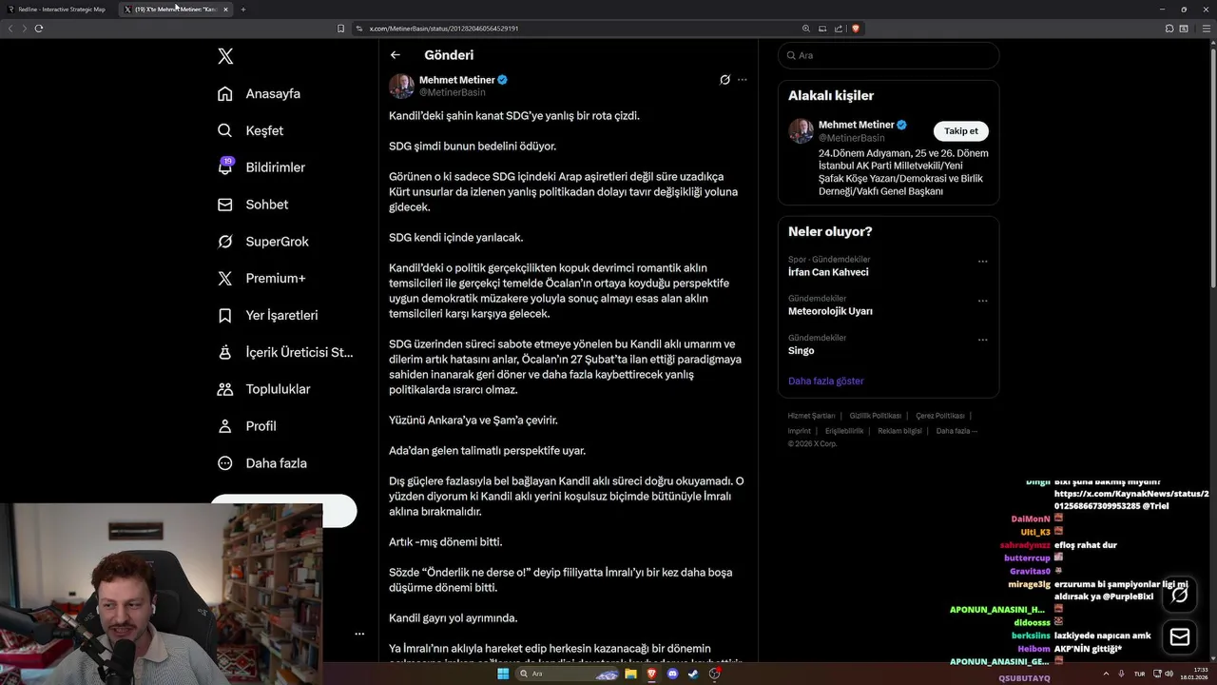Open Erişilebilirlik footer link
The width and height of the screenshot is (1217, 685).
pos(844,431)
